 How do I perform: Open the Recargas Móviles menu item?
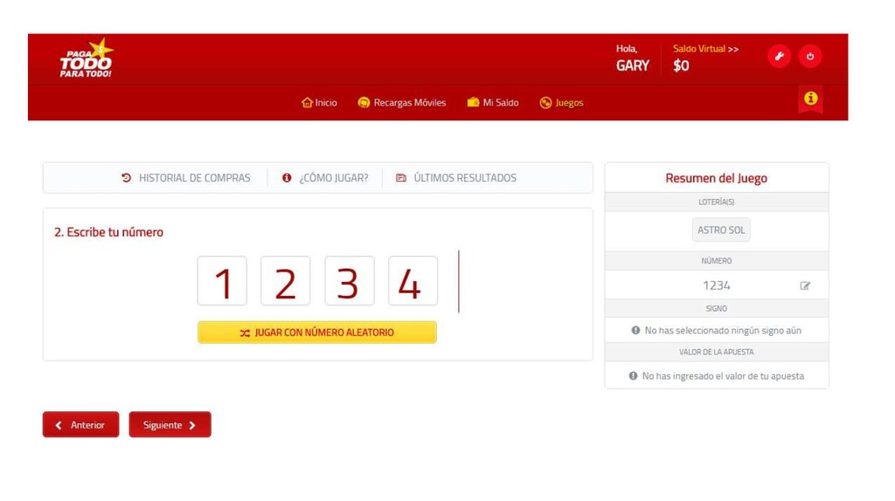click(x=402, y=103)
